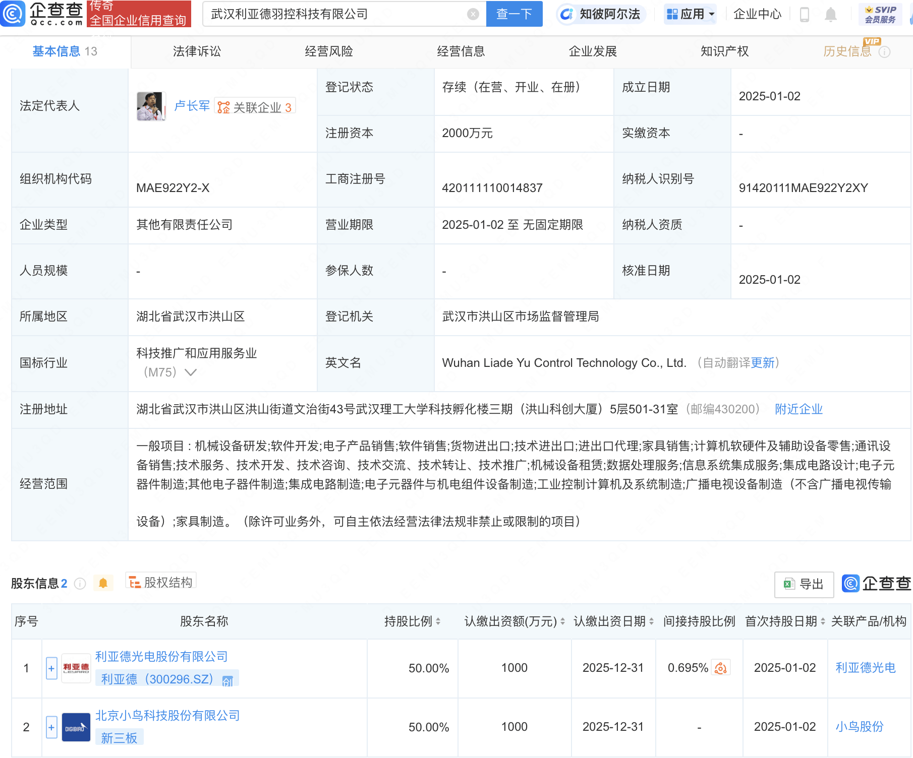Click 武汉市洪山区市场监督管理局 registry text

pyautogui.click(x=521, y=317)
